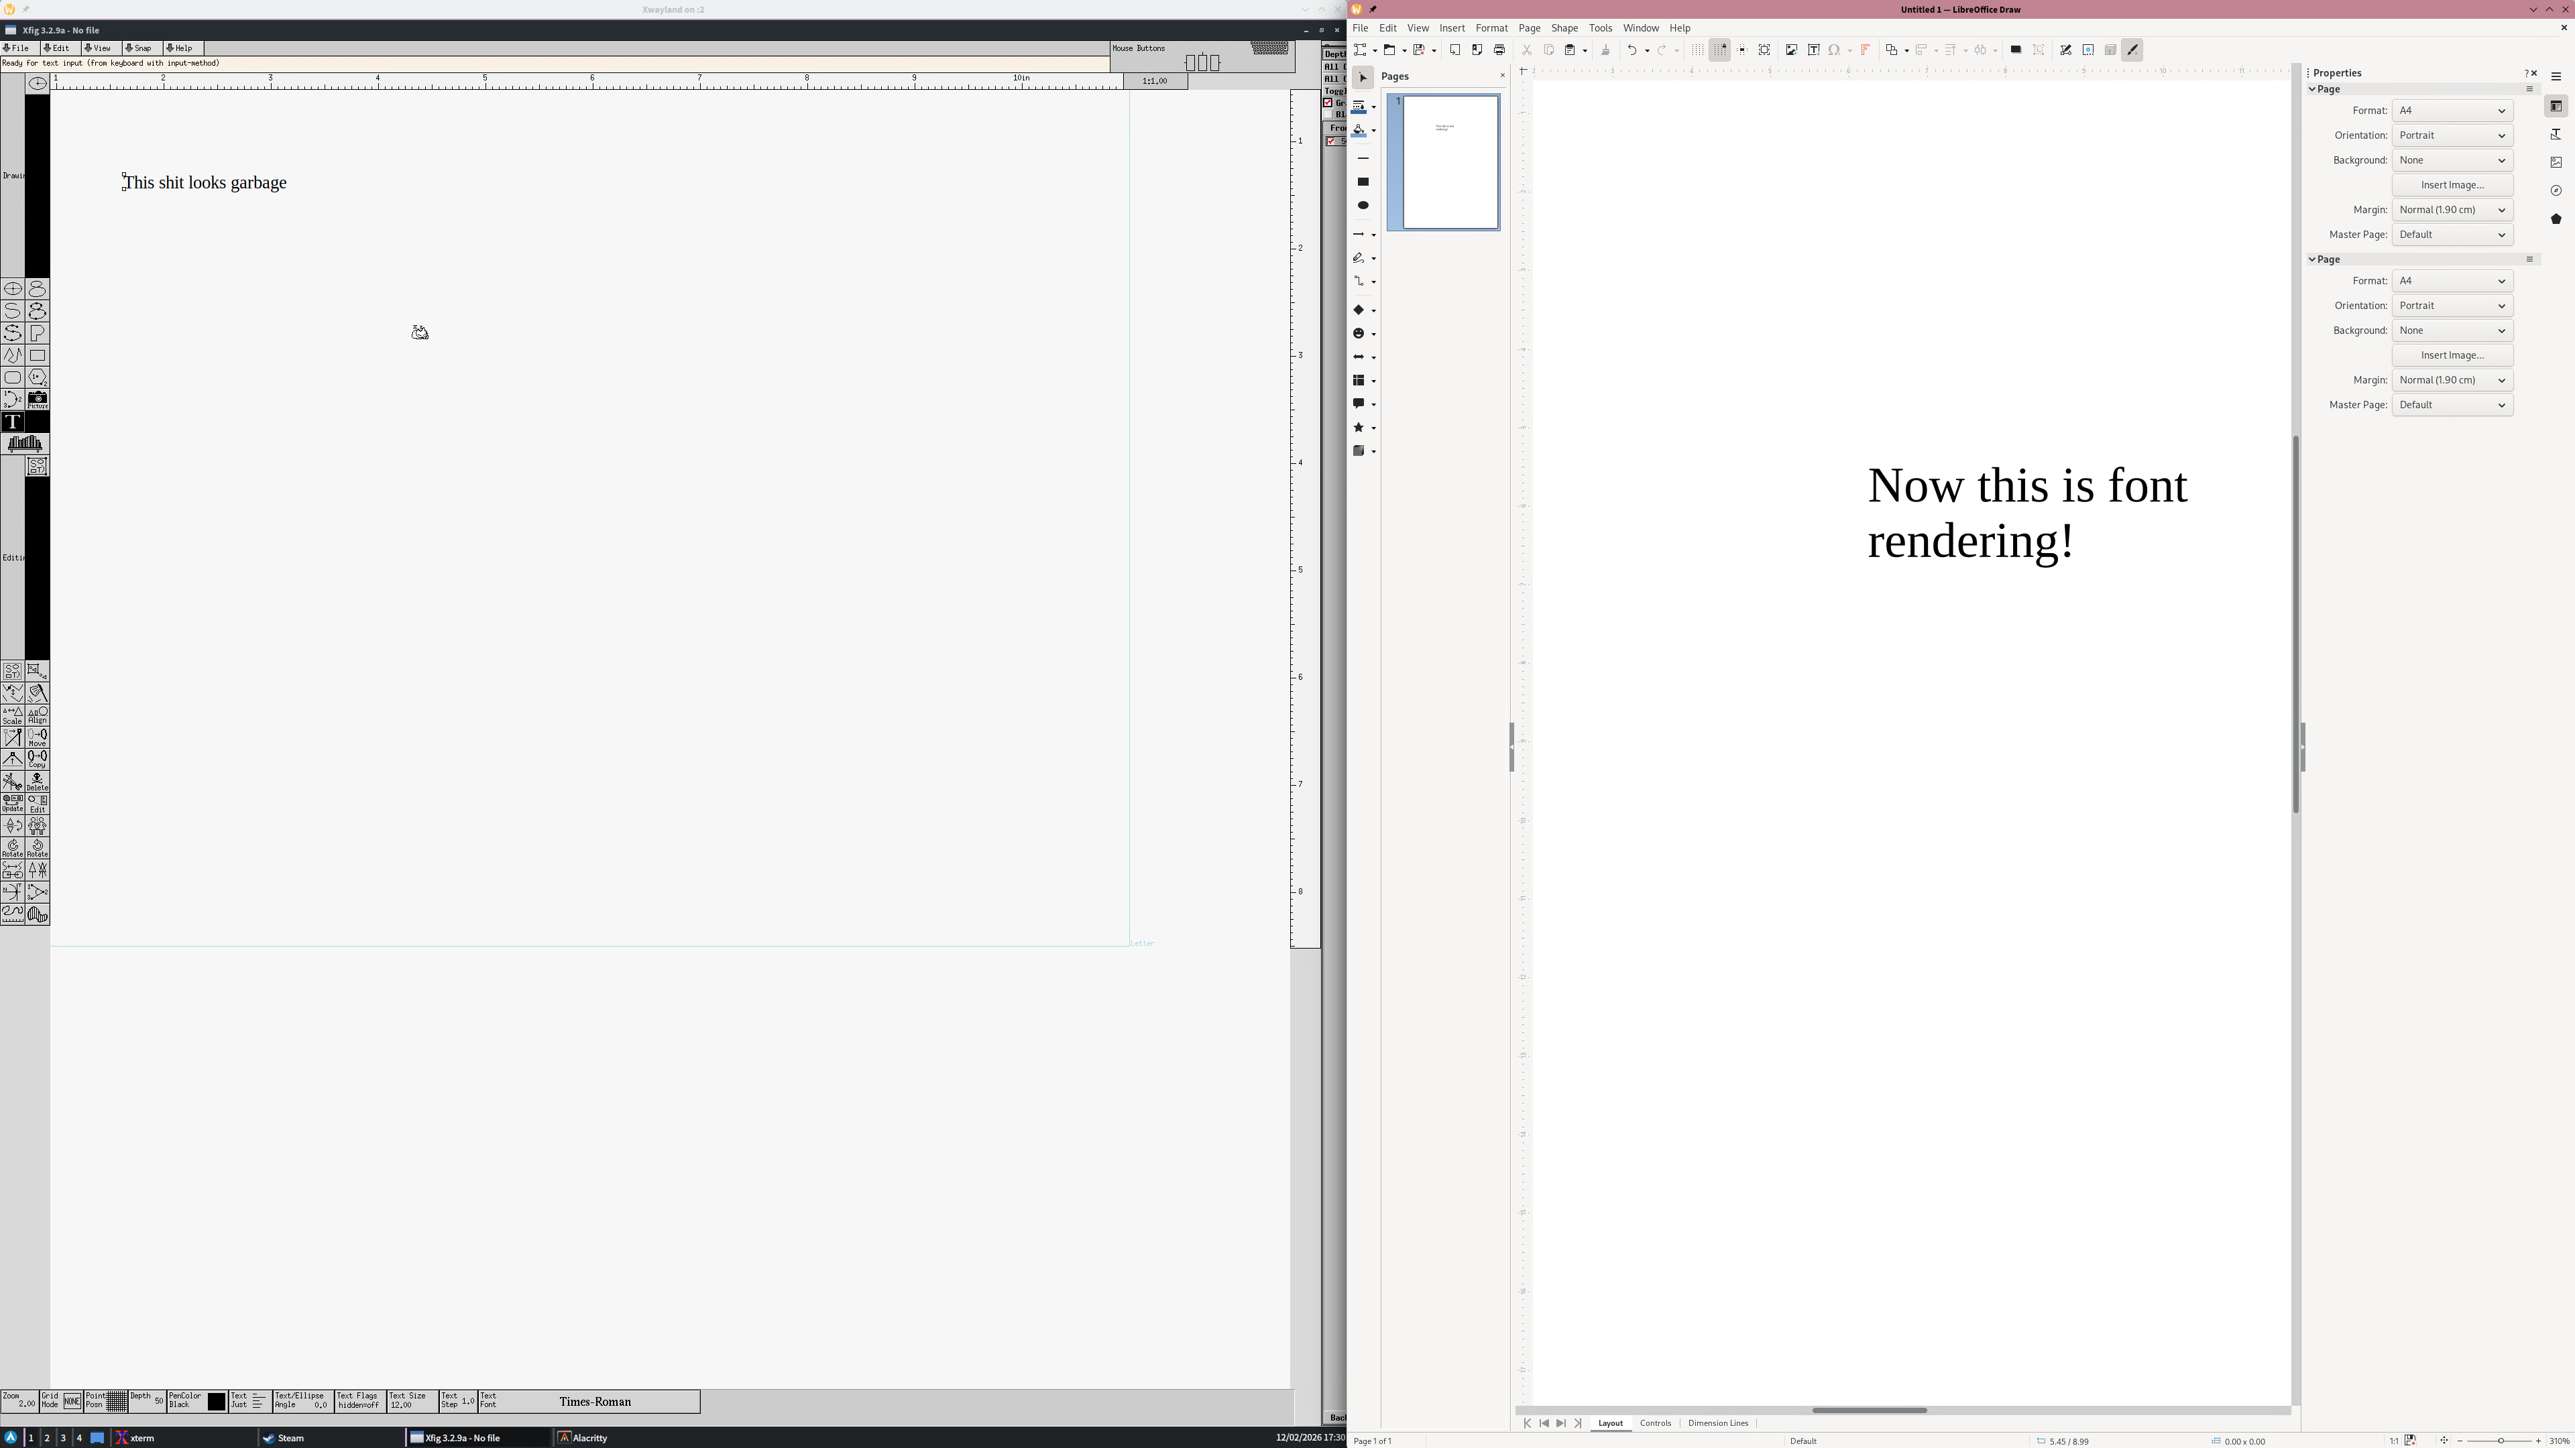Open the Margin Normal (1.90 cm) dropdown

click(x=2451, y=210)
